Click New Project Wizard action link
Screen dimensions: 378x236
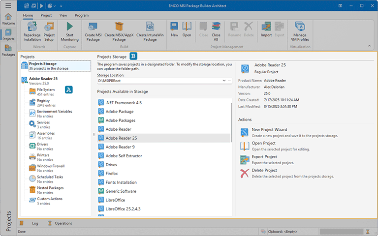click(269, 130)
